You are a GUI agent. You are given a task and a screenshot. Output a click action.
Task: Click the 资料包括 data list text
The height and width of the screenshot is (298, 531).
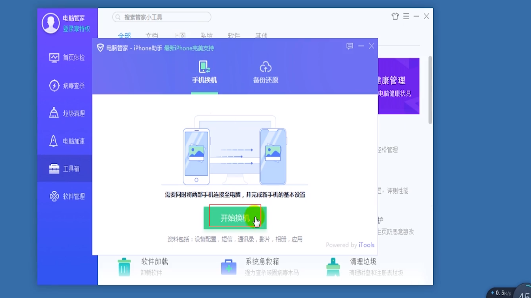tap(235, 239)
